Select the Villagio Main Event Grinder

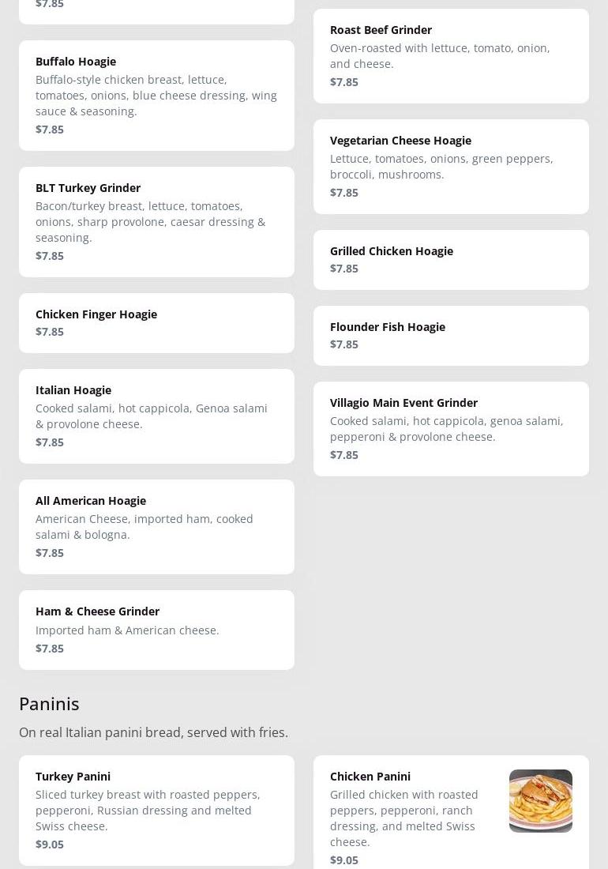coord(451,429)
